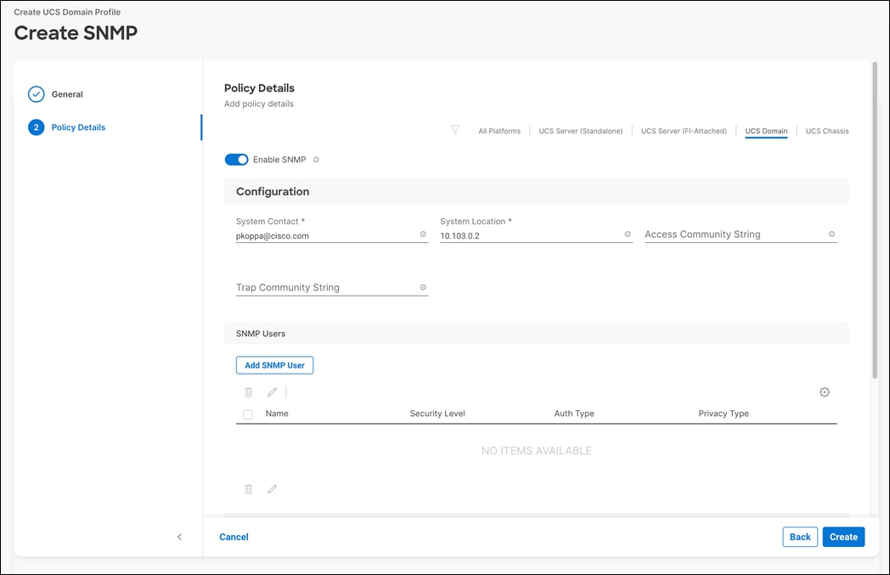Switch to the All Platforms tab

click(499, 130)
